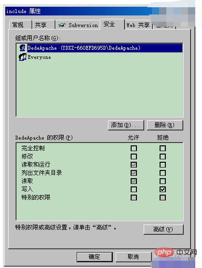
Task: Check Allow for 修改 permission
Action: [x=134, y=156]
